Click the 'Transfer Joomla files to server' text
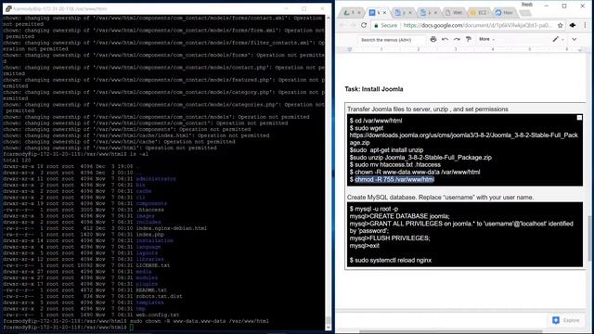 427,109
